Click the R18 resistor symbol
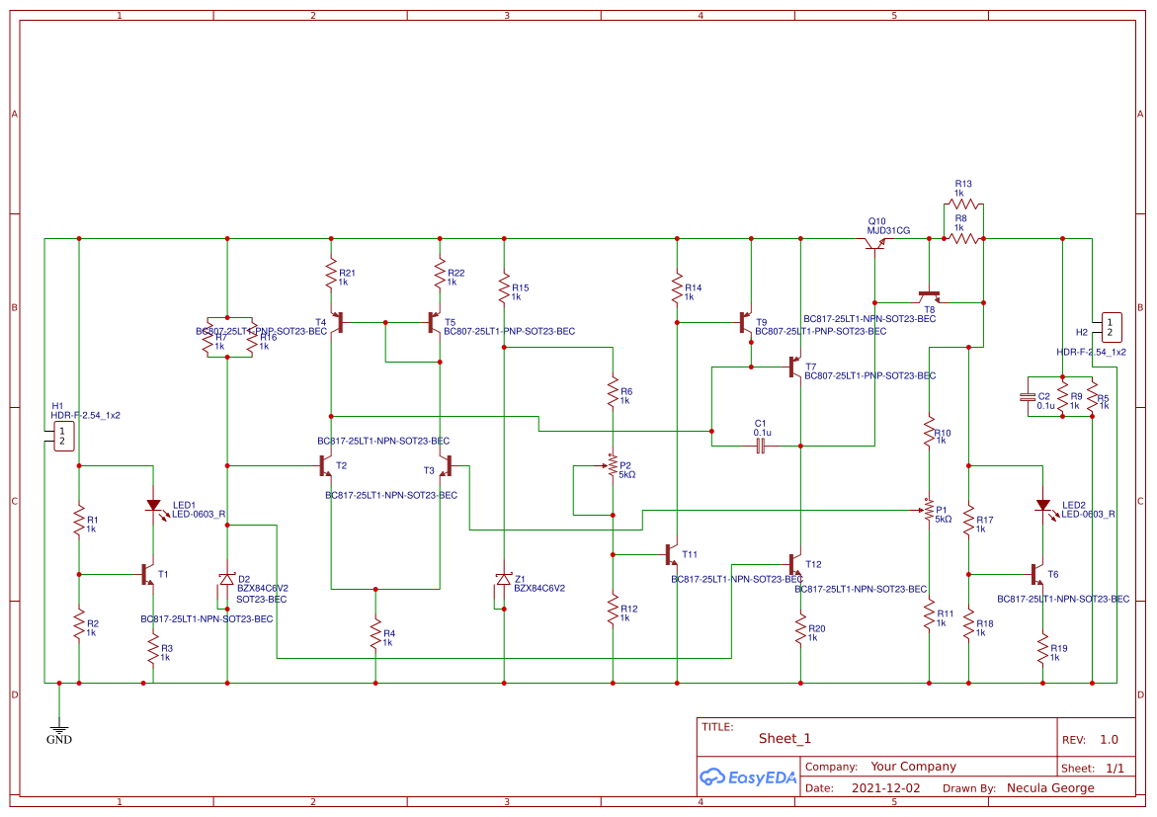 click(969, 624)
